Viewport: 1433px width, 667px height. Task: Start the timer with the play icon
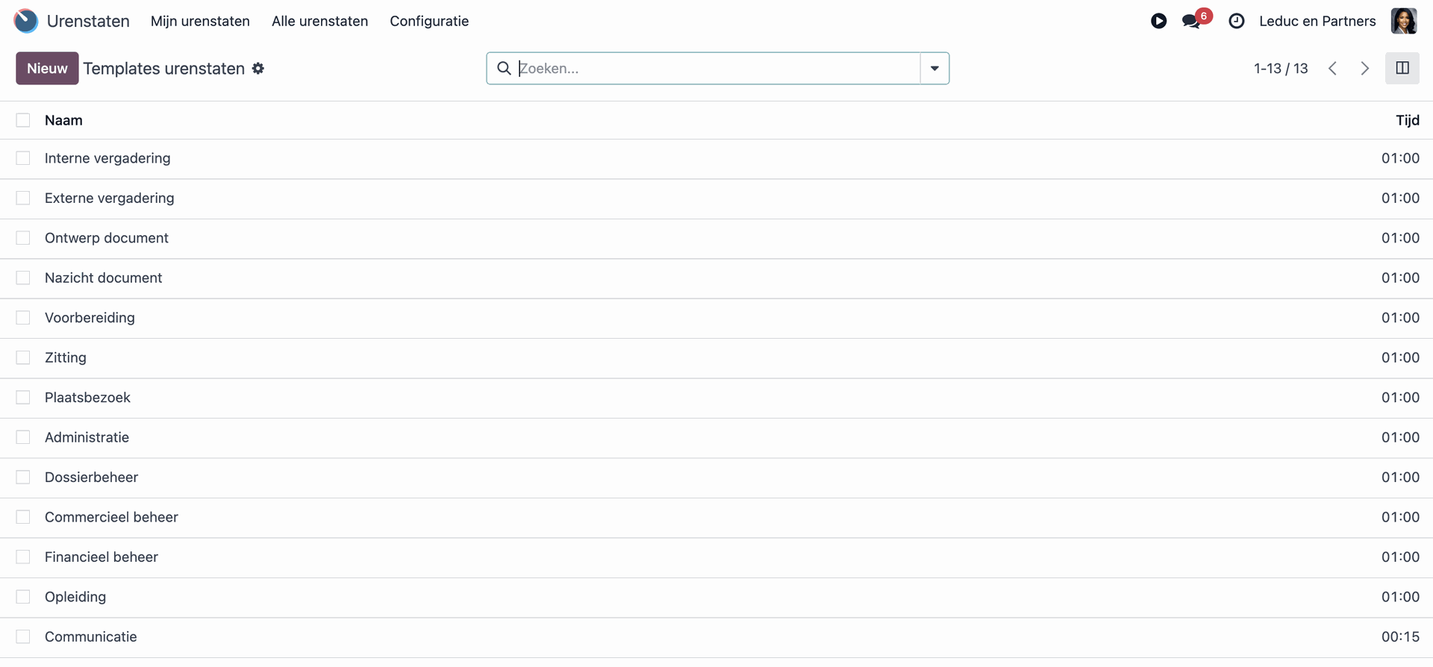coord(1158,21)
